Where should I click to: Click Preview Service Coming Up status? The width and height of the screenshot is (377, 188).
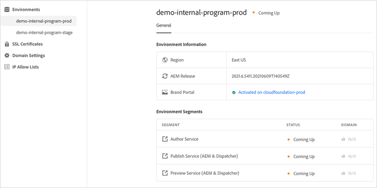pyautogui.click(x=304, y=173)
